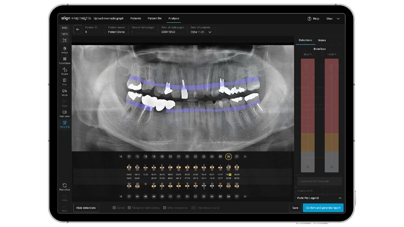This screenshot has width=404, height=227.
Task: Click the Confirm and generate report button
Action: (323, 208)
